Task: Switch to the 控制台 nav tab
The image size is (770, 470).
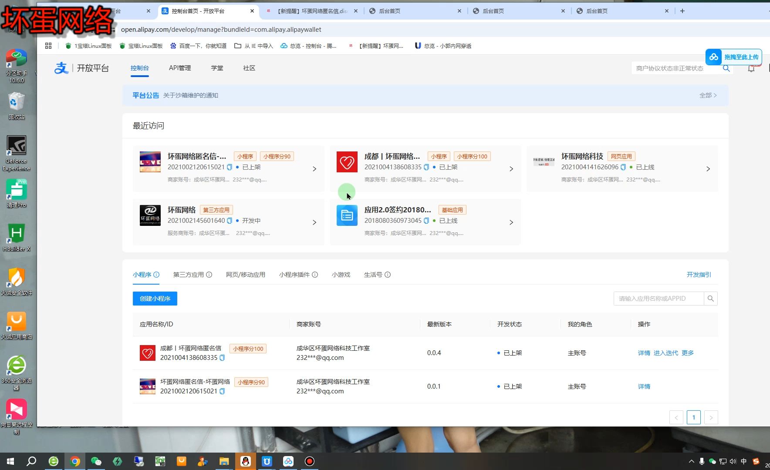Action: tap(139, 68)
